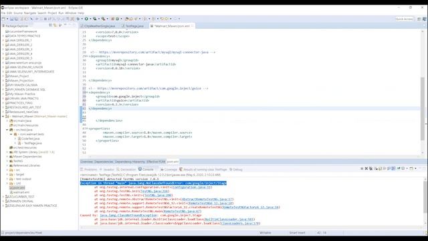Toggle Link with Editor in Package Explorer
This screenshot has width=428, height=241.
pos(55,25)
